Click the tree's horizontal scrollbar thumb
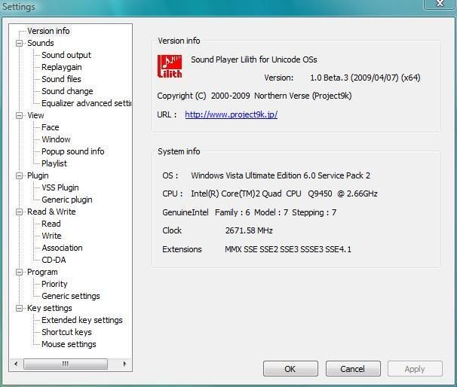Viewport: 457px width, 387px height. (66, 364)
